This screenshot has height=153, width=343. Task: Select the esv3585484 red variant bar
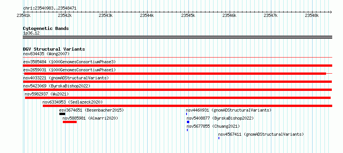(x=177, y=66)
